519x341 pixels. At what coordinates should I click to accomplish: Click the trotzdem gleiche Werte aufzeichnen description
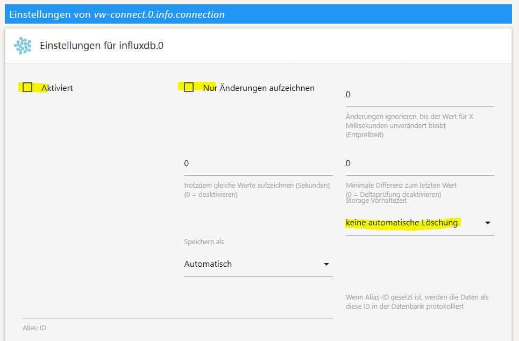[x=257, y=190]
